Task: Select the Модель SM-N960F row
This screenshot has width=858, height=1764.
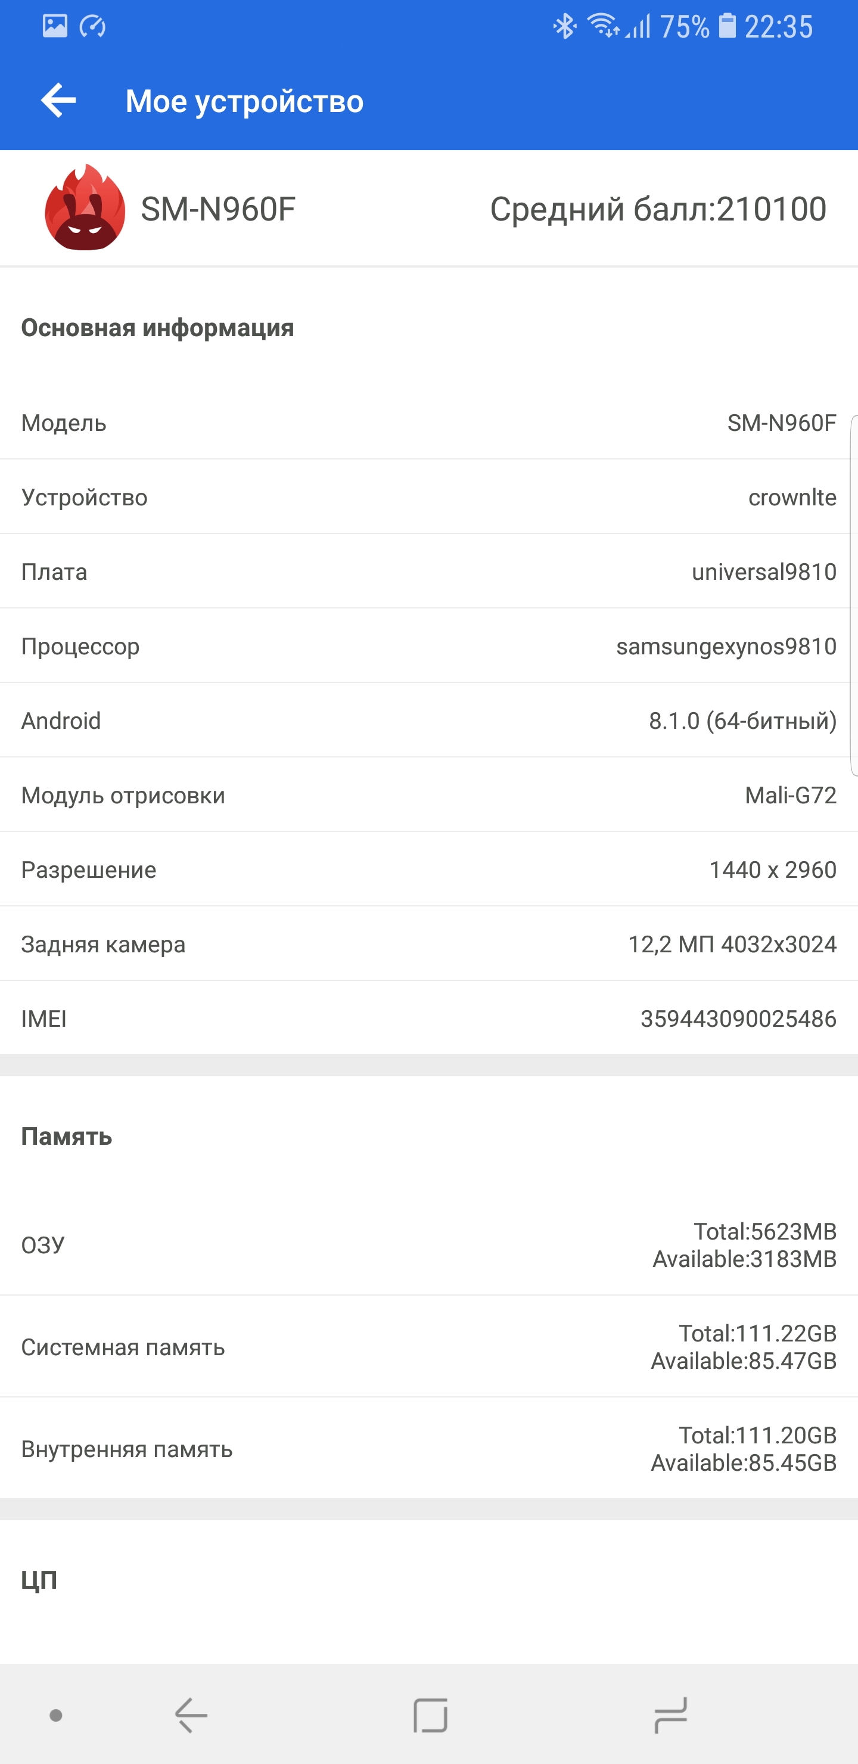Action: 428,423
